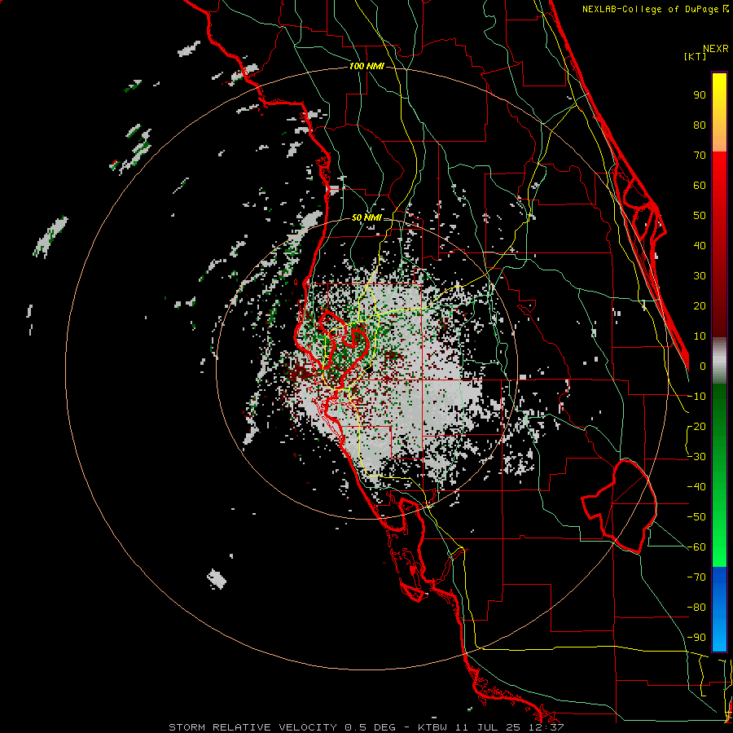Screen dimensions: 733x733
Task: Select the -30 knot scale label
Action: (x=696, y=457)
